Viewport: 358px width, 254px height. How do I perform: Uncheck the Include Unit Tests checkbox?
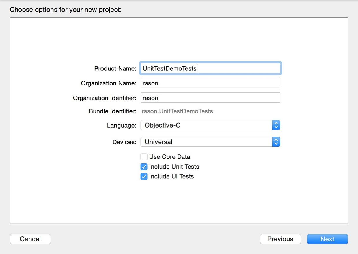(144, 167)
